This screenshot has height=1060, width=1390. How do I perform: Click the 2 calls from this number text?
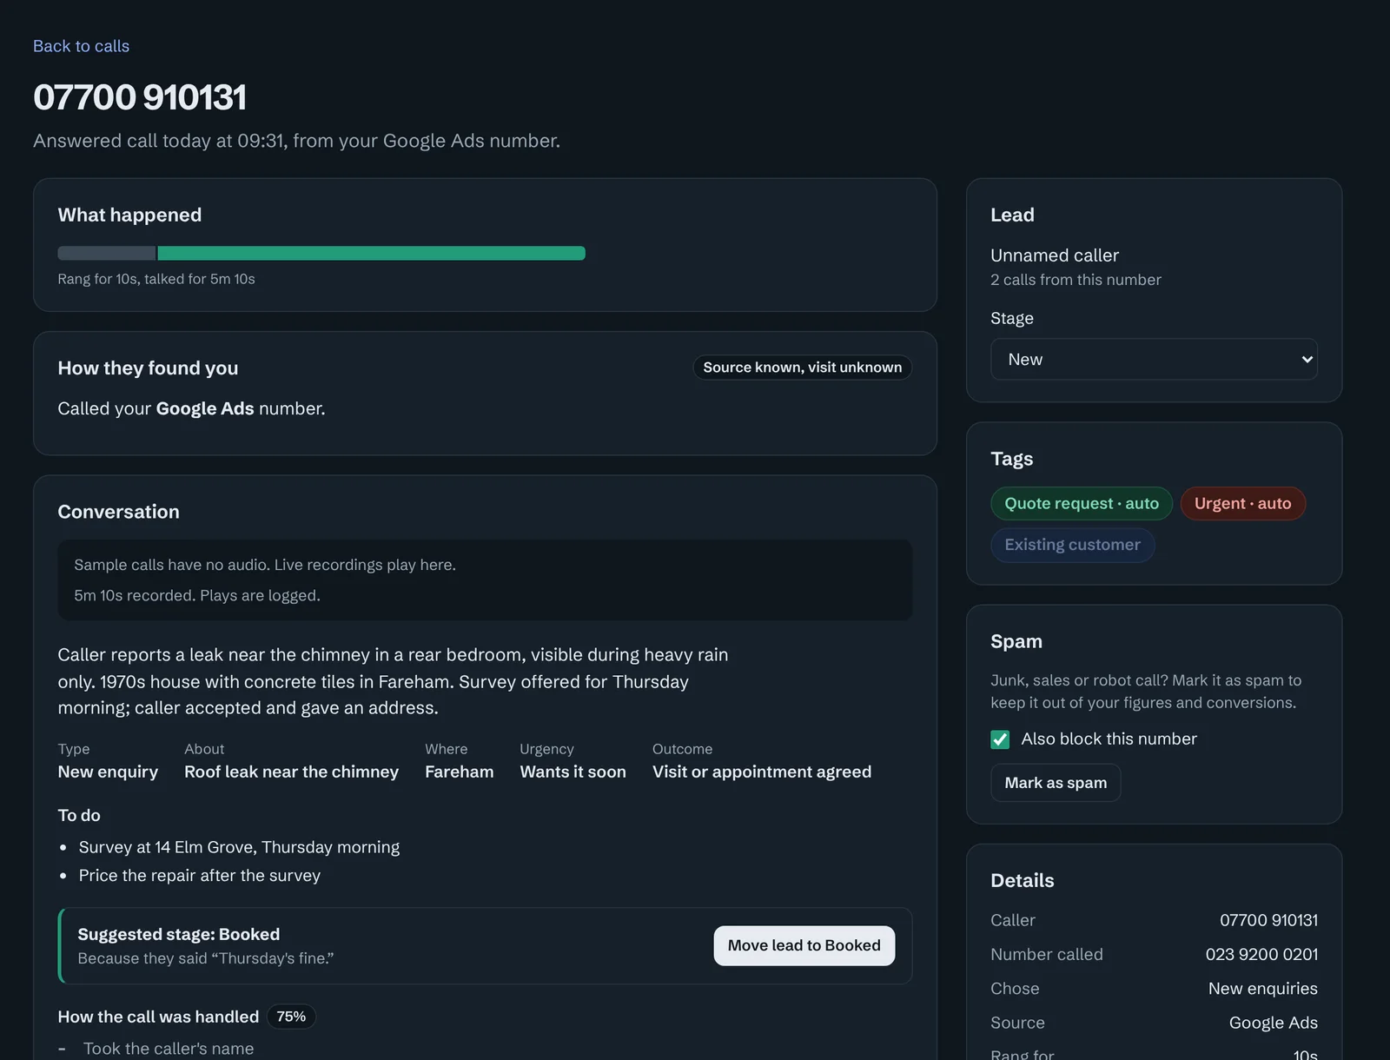pos(1076,280)
